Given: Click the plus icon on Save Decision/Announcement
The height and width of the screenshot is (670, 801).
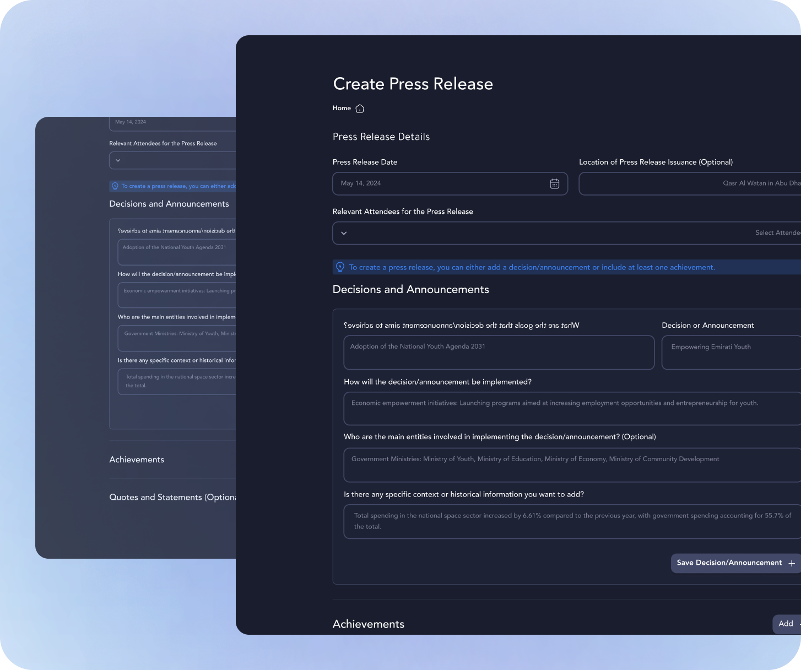Looking at the screenshot, I should pyautogui.click(x=792, y=563).
